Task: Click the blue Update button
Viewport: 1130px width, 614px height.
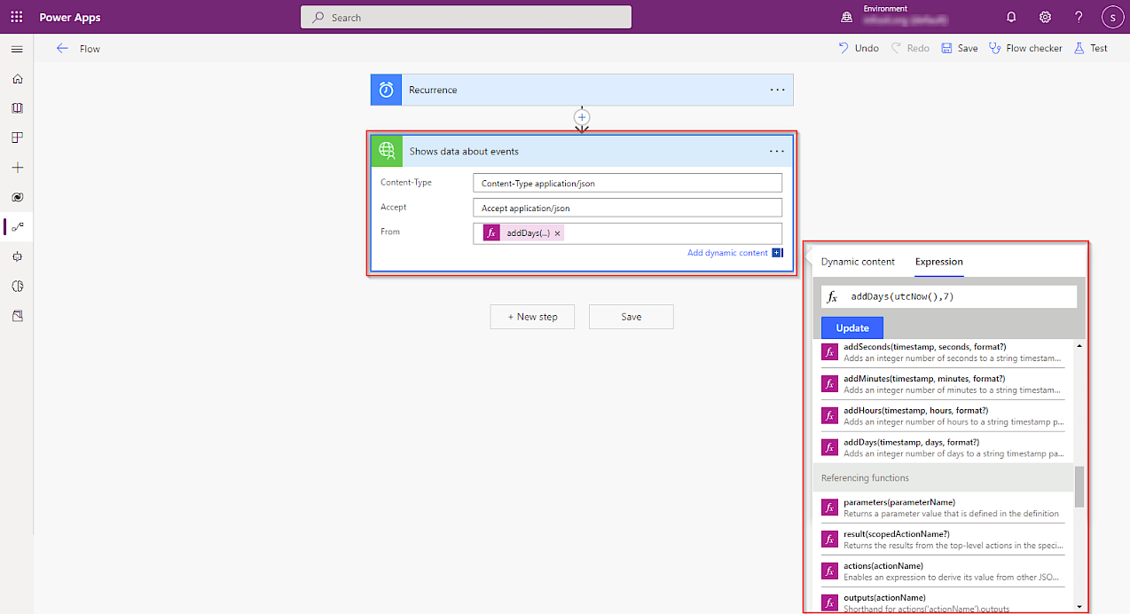Action: point(852,328)
